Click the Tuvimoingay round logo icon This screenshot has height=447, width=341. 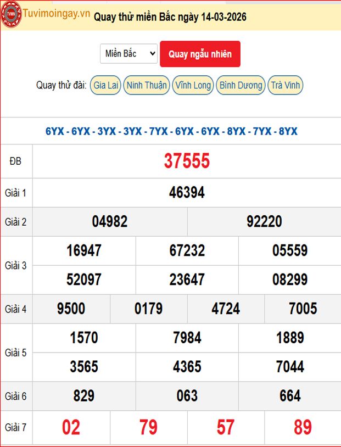[11, 14]
